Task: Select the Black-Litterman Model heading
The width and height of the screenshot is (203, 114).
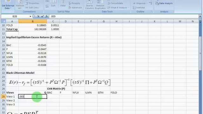Action: tap(20, 73)
